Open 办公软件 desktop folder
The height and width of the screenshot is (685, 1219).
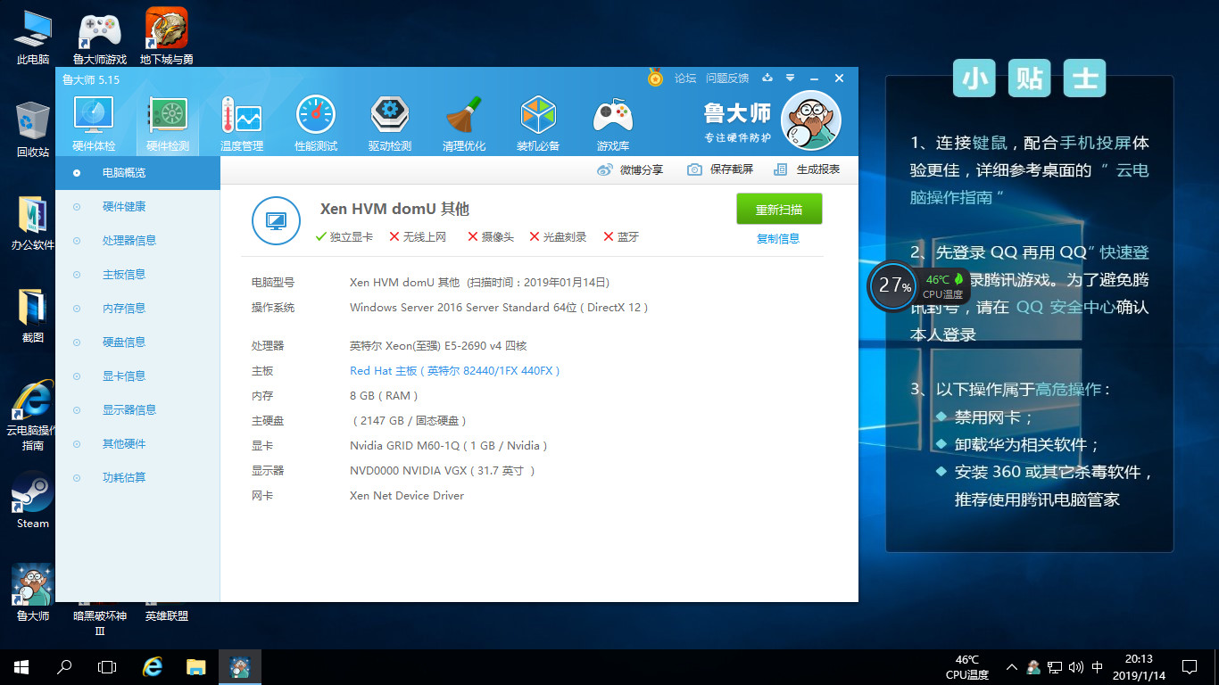point(33,223)
